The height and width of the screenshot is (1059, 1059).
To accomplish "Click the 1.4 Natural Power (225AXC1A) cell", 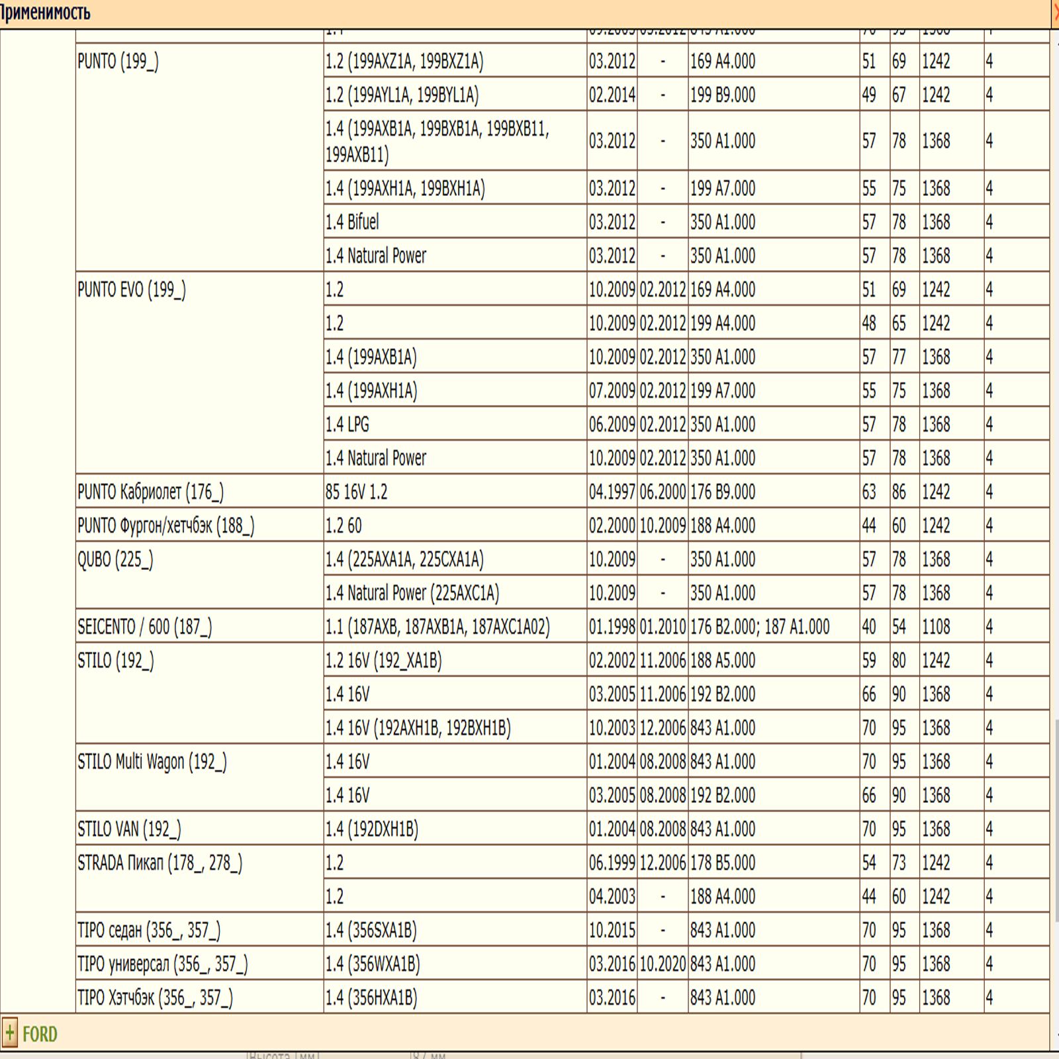I will pos(412,593).
